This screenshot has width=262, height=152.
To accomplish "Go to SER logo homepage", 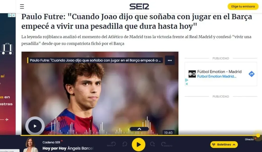I will tap(139, 6).
